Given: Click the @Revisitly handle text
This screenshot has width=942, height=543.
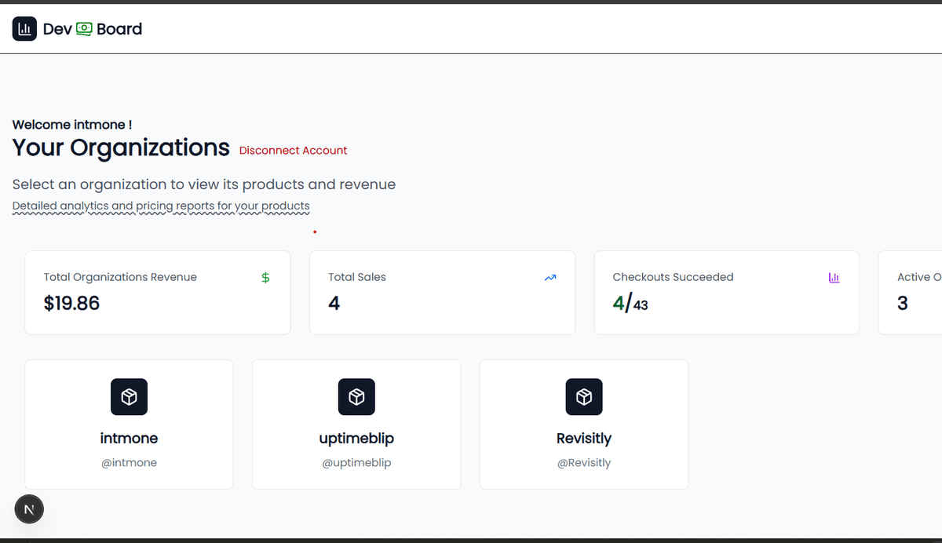Looking at the screenshot, I should [584, 463].
